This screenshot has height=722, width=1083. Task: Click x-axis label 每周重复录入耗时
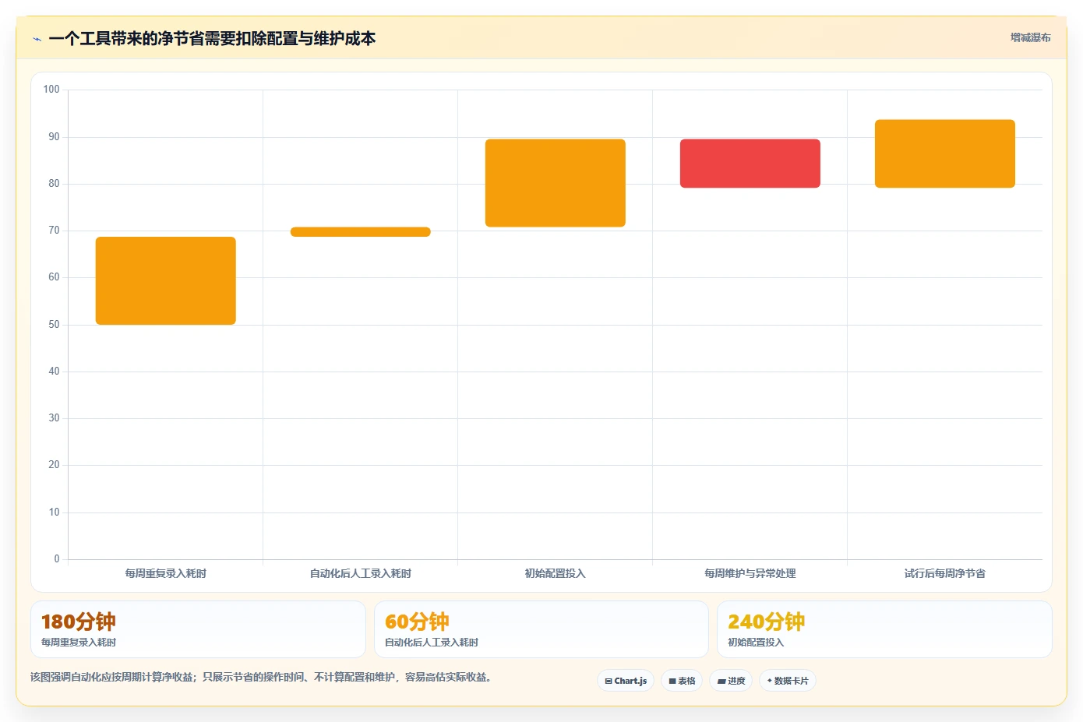(x=166, y=573)
